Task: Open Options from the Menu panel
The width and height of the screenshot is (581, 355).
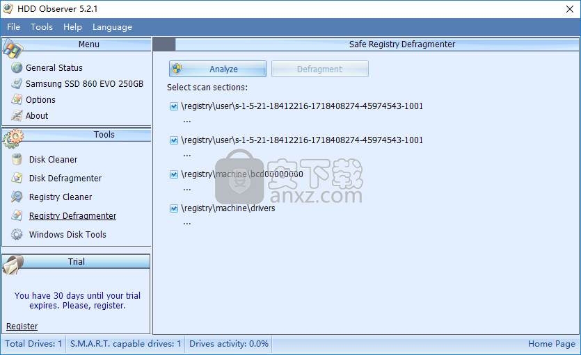Action: (40, 99)
